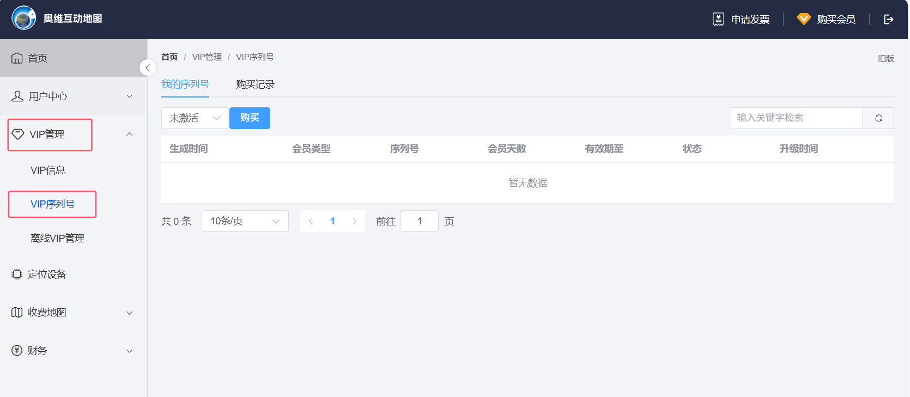Collapse sidebar with the round arrow button
The image size is (910, 397).
[148, 68]
